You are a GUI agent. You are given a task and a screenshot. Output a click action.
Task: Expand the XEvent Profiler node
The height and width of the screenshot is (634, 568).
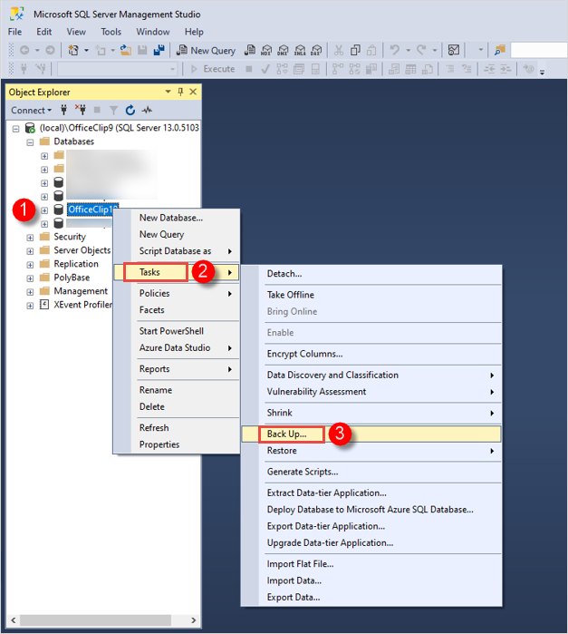[30, 306]
